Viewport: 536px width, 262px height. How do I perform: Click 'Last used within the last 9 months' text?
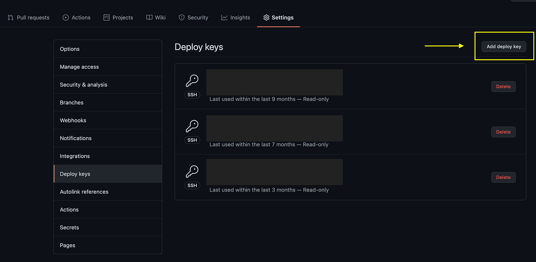point(252,99)
